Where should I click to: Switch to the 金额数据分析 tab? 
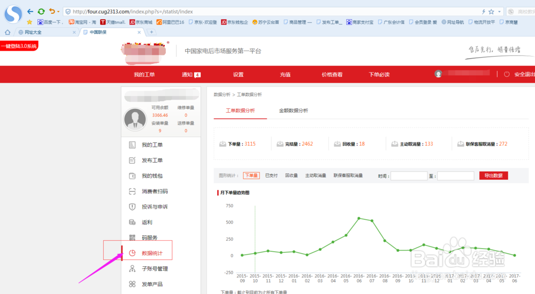293,110
